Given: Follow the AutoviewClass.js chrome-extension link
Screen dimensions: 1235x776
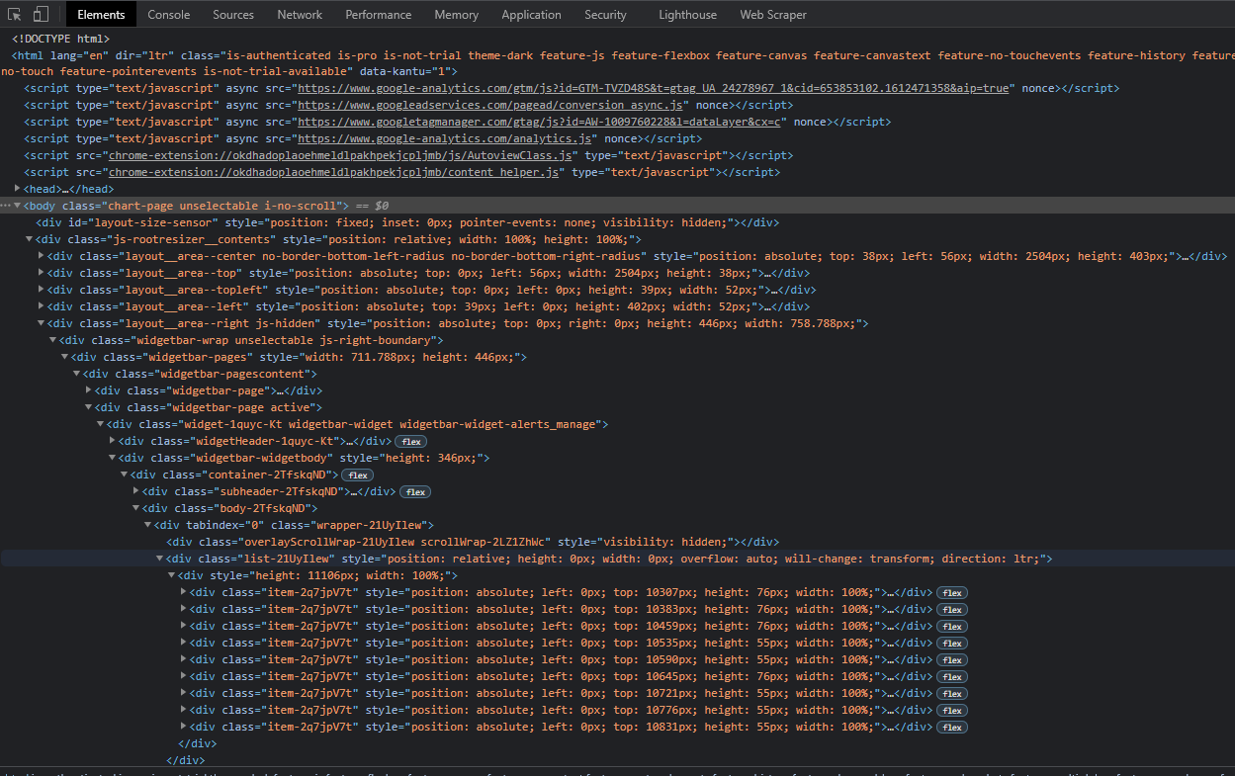Looking at the screenshot, I should (341, 155).
